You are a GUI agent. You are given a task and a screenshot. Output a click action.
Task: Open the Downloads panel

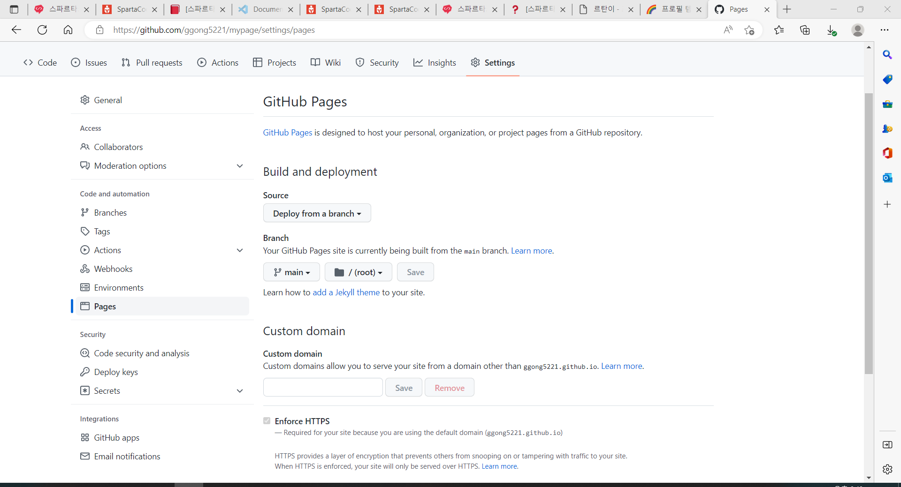[x=831, y=30]
